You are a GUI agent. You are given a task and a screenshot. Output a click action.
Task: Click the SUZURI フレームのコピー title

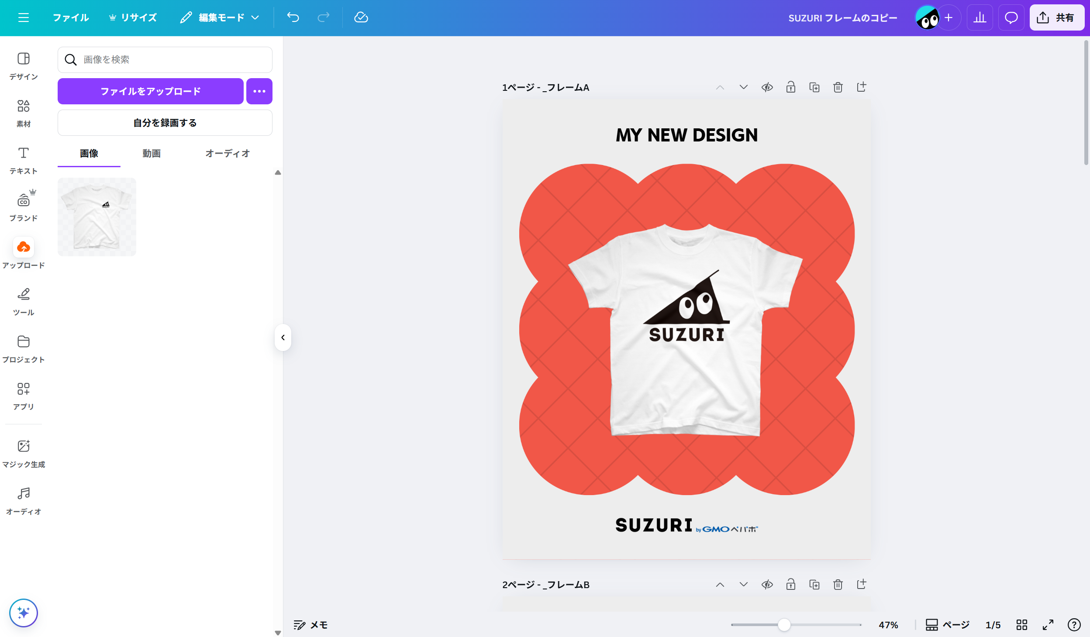click(x=842, y=18)
